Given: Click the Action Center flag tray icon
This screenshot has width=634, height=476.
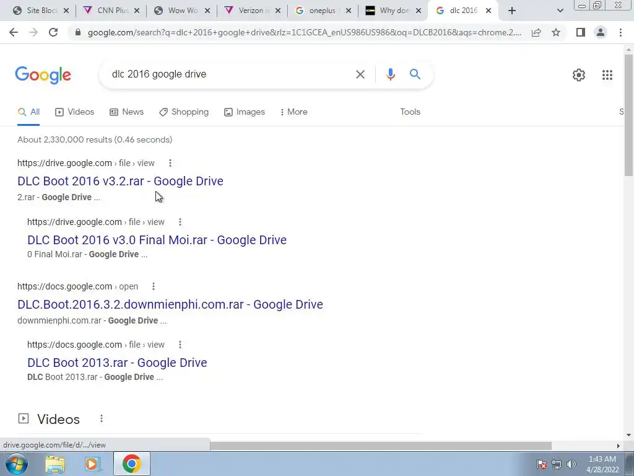Looking at the screenshot, I should [542, 464].
